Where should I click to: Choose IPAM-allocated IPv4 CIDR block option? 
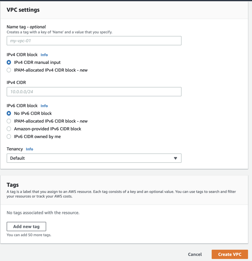point(9,70)
